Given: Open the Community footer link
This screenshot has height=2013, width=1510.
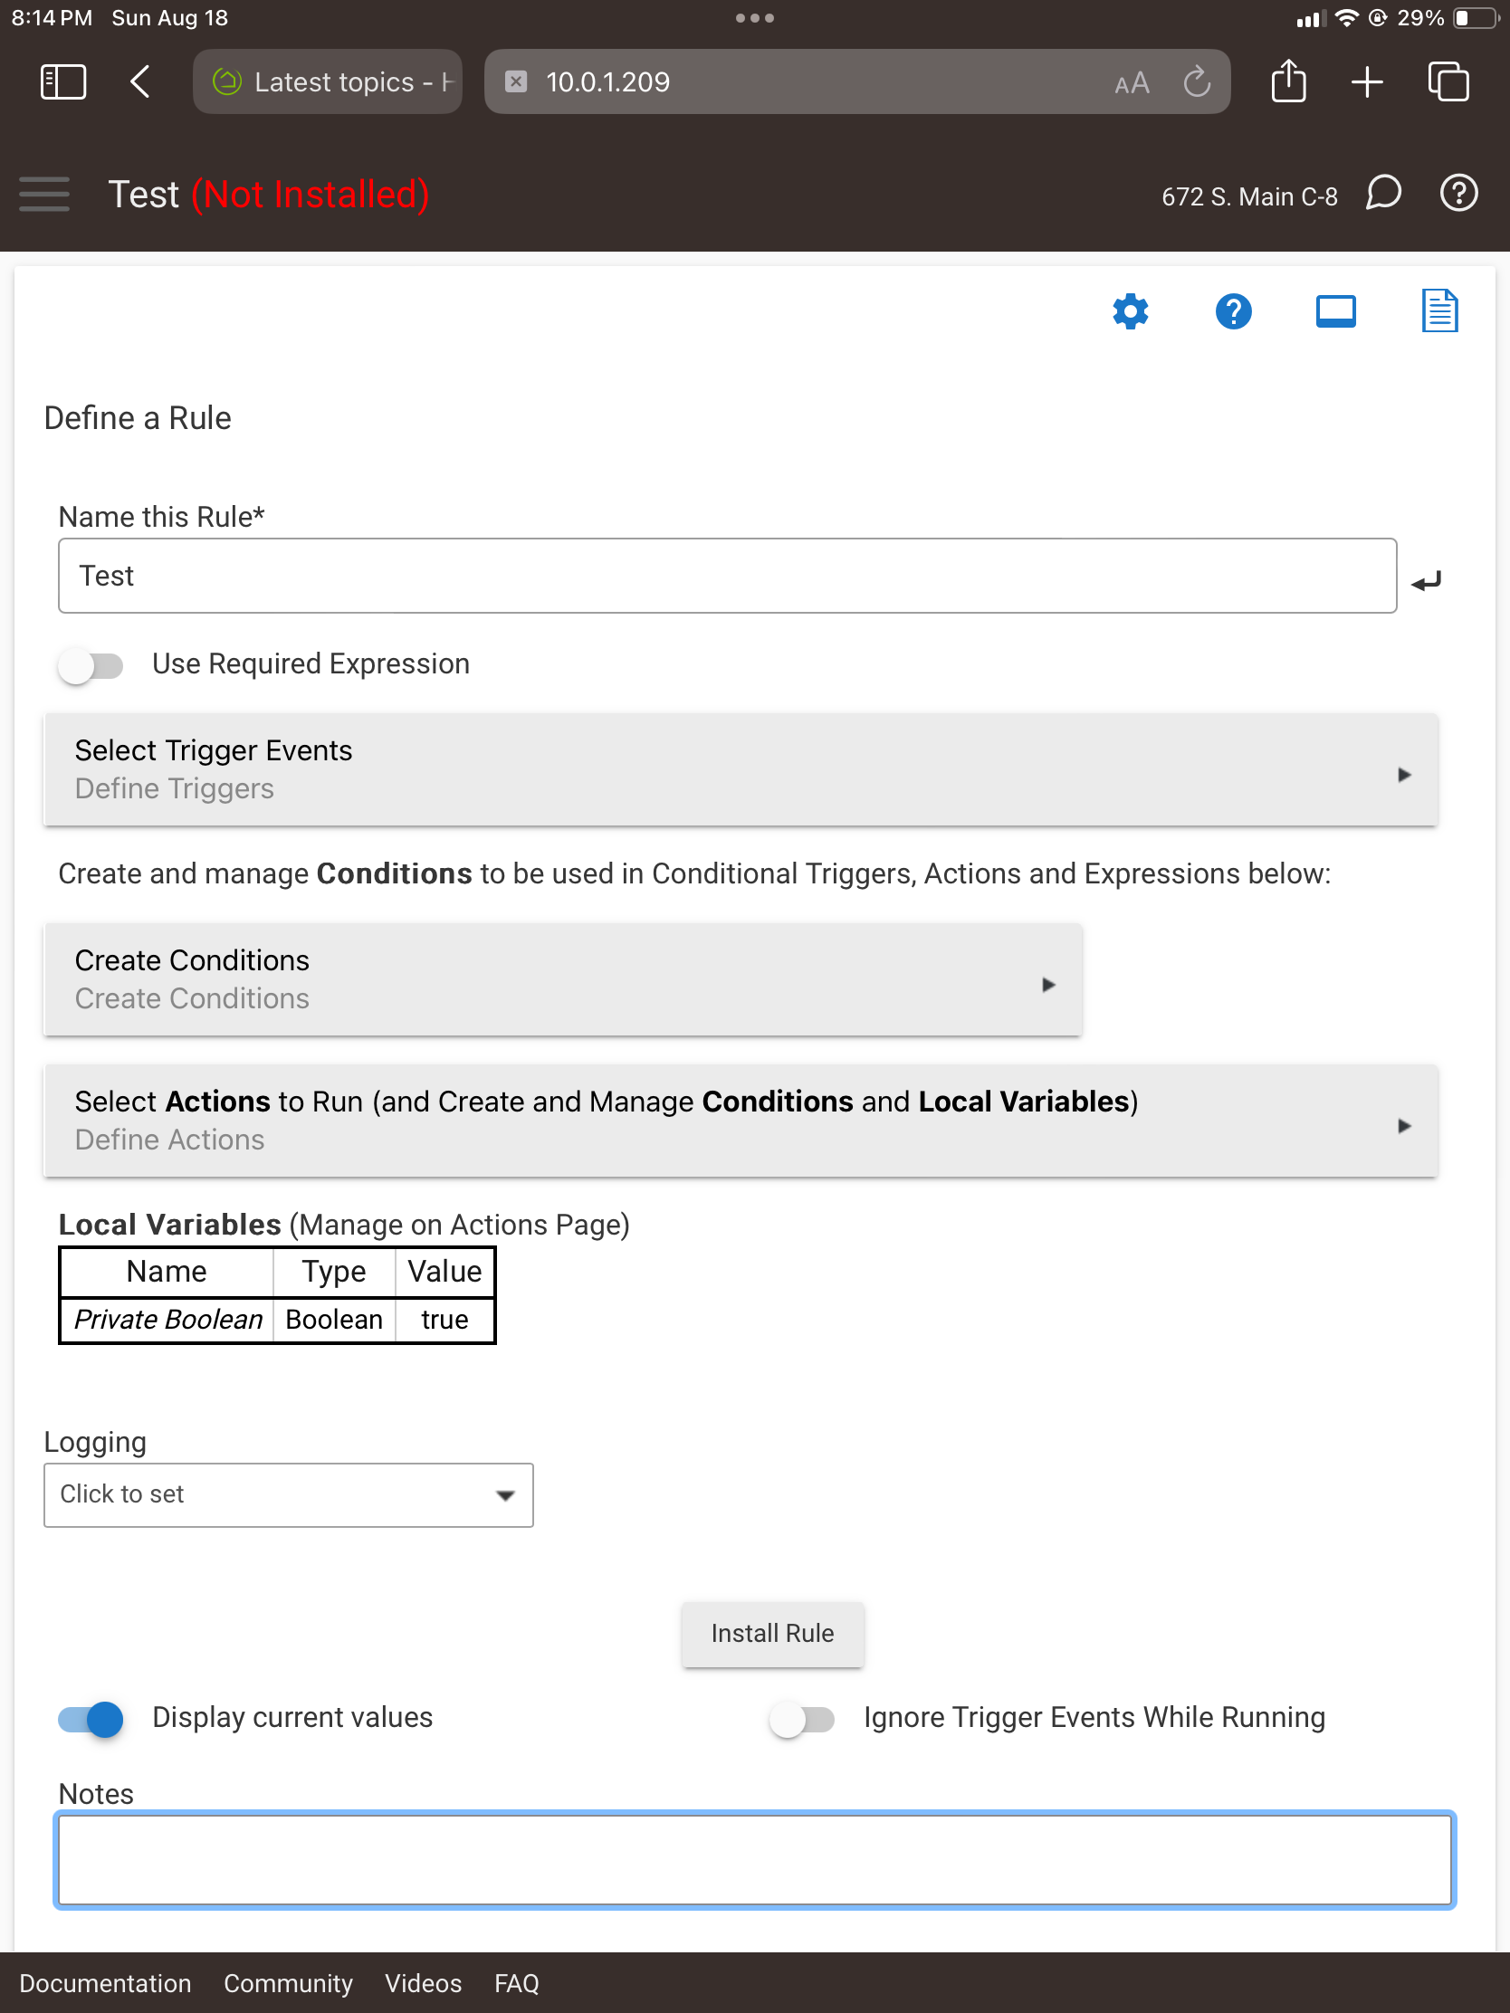Looking at the screenshot, I should tap(288, 1983).
